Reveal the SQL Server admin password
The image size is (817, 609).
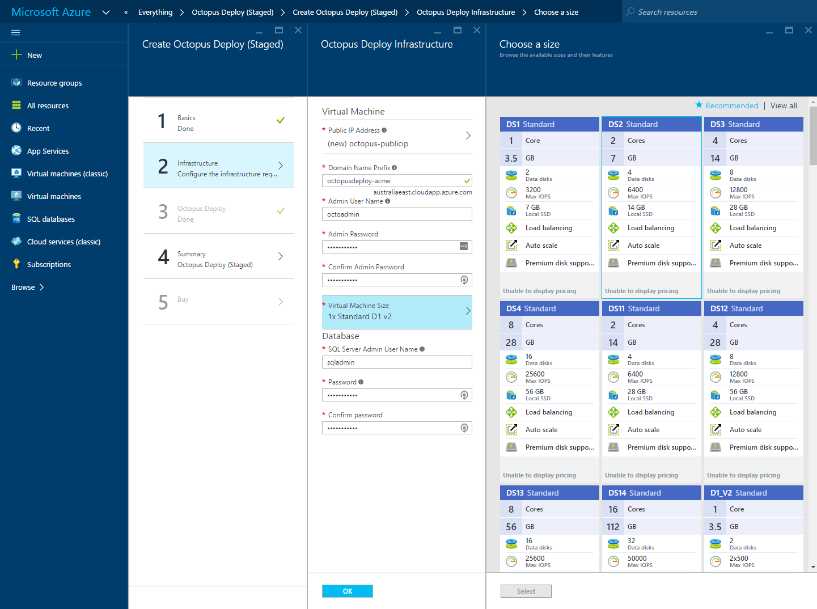coord(464,395)
